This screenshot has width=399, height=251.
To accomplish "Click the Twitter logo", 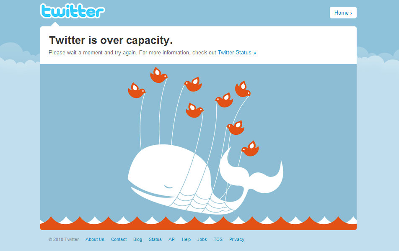I will click(x=73, y=11).
